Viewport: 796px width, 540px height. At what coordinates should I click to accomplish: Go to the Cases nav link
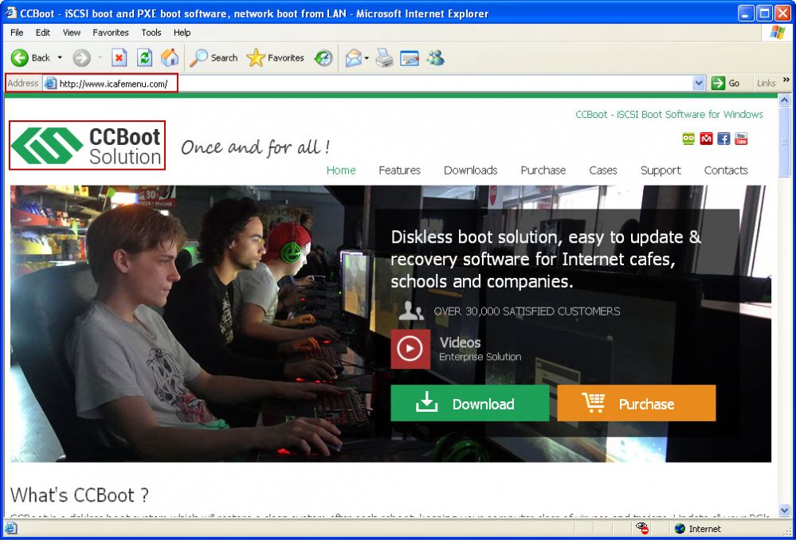(x=603, y=170)
